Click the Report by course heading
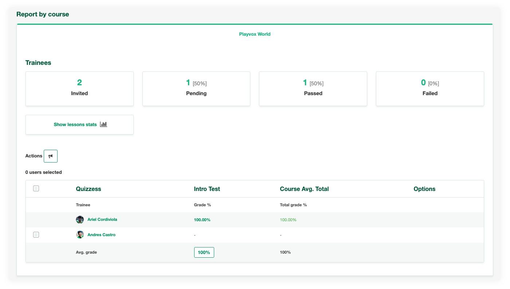 (43, 14)
